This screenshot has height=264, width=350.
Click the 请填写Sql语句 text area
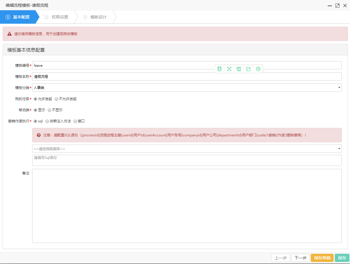[187, 160]
